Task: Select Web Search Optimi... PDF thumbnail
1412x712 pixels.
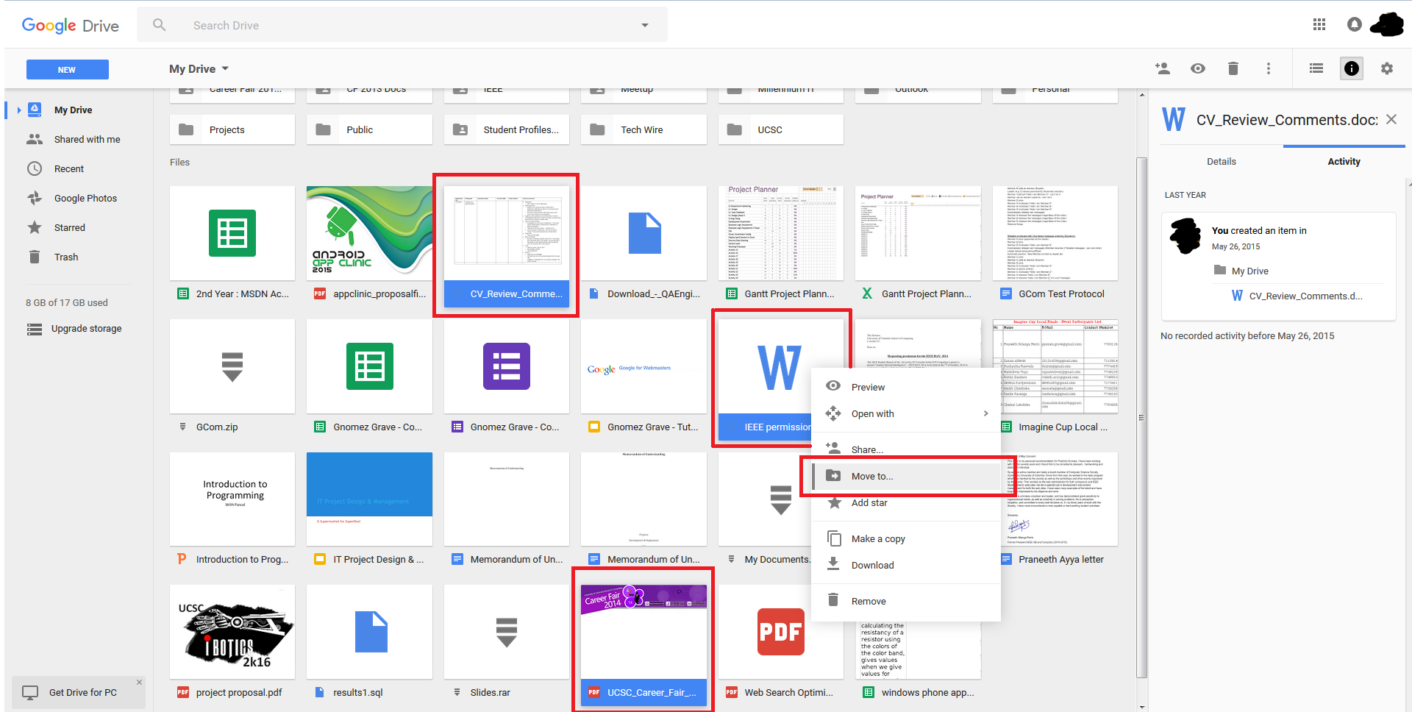Action: [x=781, y=632]
